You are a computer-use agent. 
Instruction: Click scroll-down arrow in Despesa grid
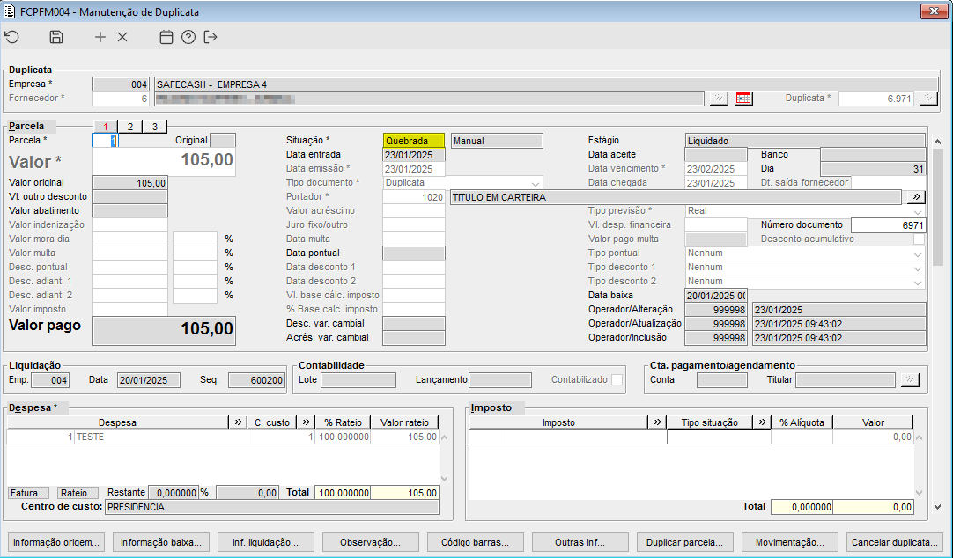click(x=444, y=479)
